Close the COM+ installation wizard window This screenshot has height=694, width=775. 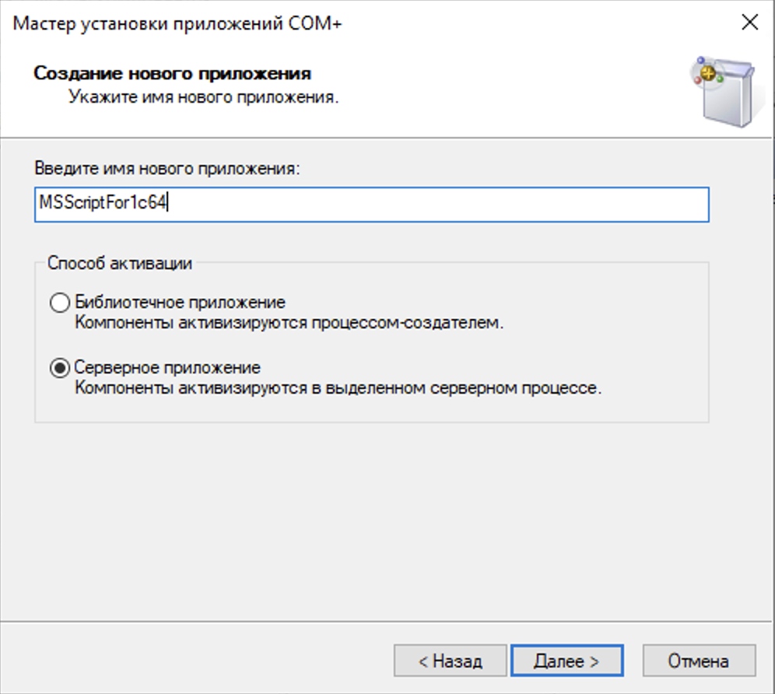[x=749, y=23]
